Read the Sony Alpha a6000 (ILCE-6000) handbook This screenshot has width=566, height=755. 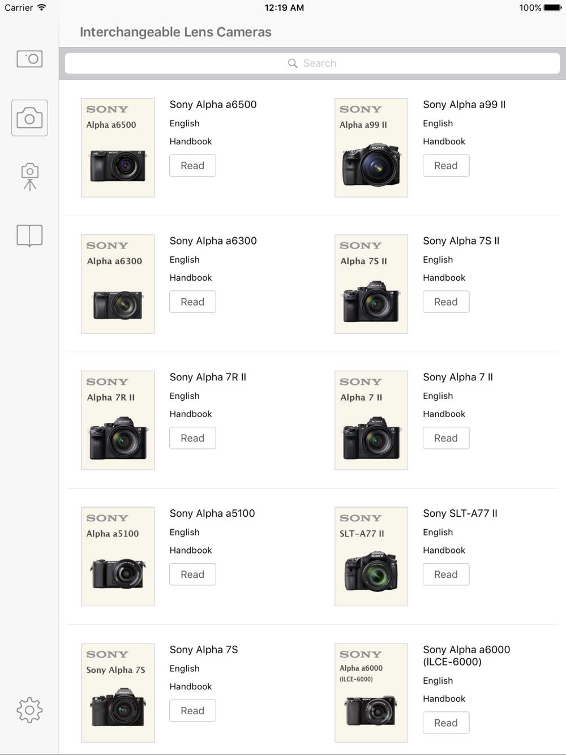click(x=446, y=723)
